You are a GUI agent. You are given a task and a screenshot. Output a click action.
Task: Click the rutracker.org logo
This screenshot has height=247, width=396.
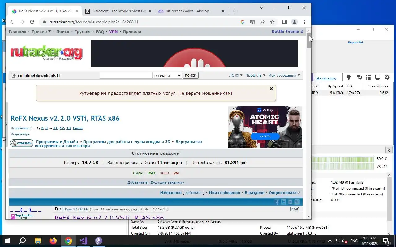pos(46,53)
